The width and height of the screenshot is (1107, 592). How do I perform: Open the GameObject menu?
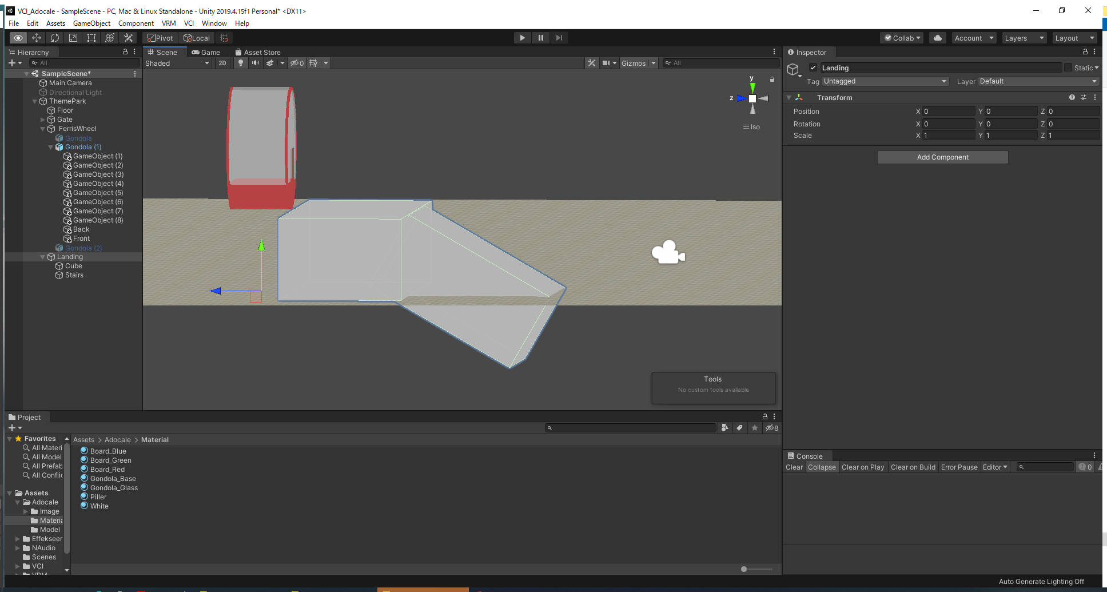(91, 23)
